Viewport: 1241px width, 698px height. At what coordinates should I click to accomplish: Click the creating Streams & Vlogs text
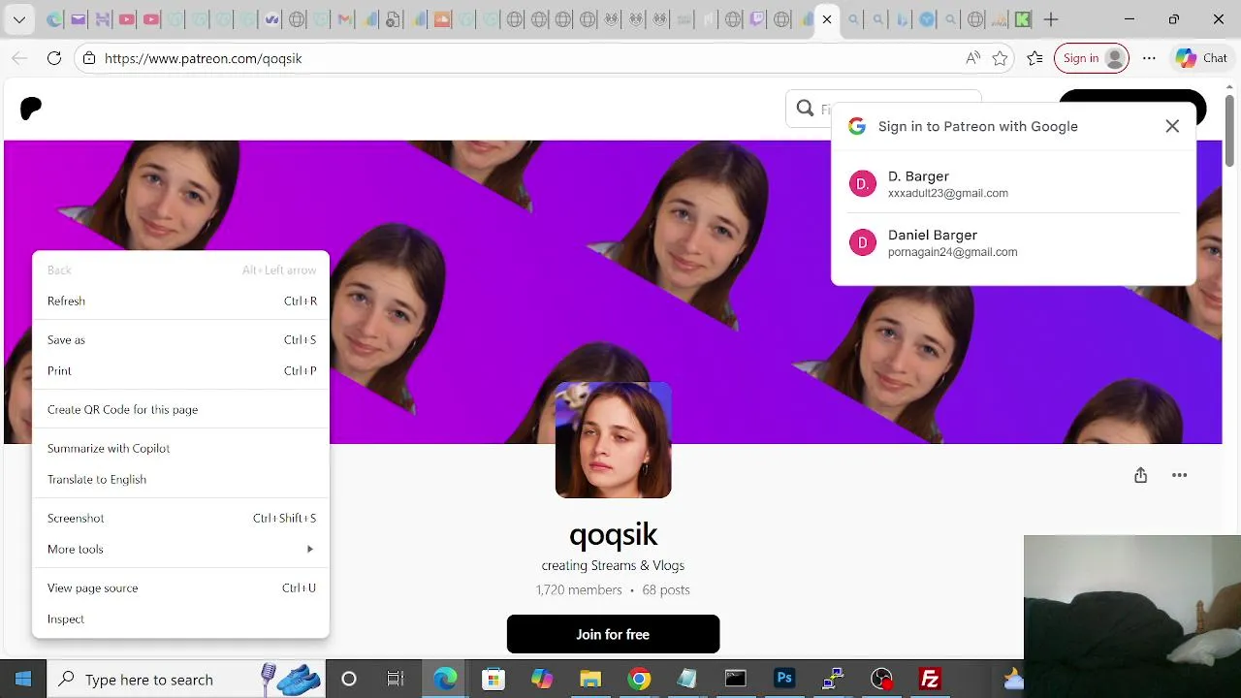point(613,565)
